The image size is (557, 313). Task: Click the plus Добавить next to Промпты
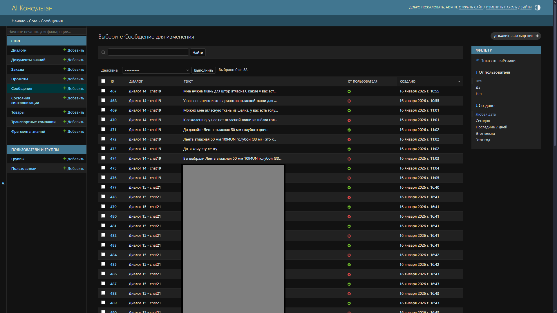[x=74, y=79]
